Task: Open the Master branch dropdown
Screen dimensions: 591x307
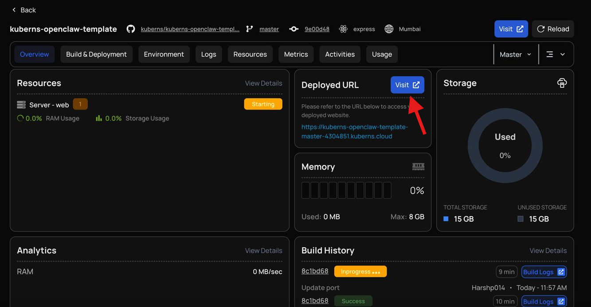Action: click(x=515, y=54)
